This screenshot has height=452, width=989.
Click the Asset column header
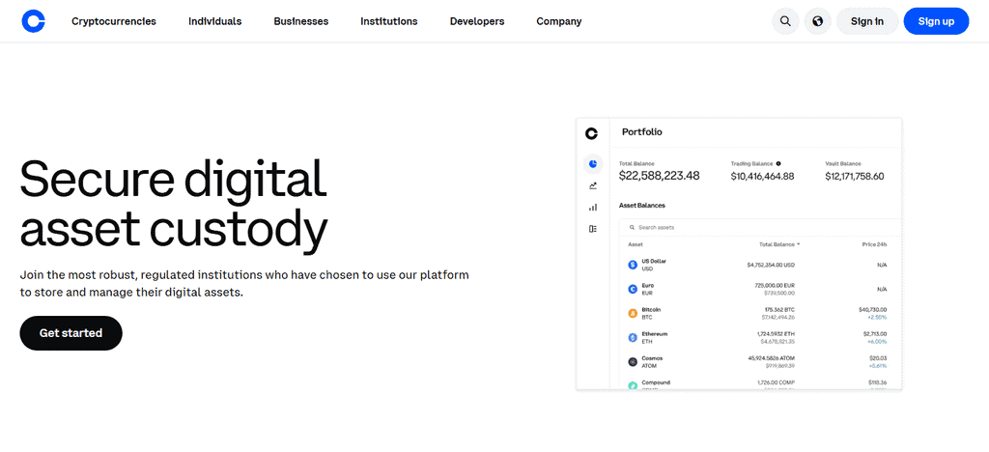(636, 244)
